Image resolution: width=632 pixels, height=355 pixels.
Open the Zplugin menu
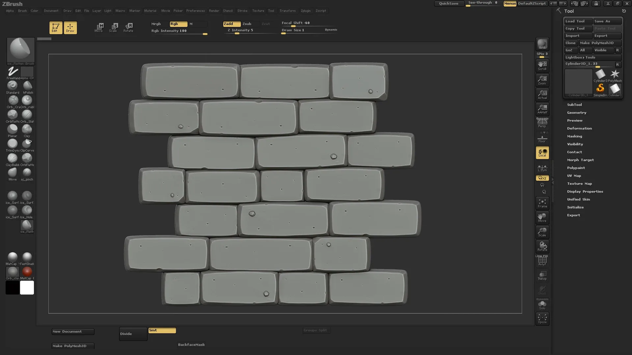click(305, 11)
